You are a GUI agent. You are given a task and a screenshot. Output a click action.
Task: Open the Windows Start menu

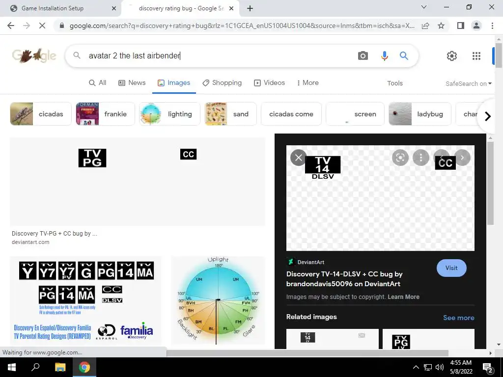point(12,367)
